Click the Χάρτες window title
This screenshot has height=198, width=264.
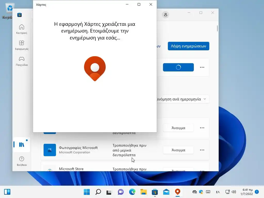point(41,5)
